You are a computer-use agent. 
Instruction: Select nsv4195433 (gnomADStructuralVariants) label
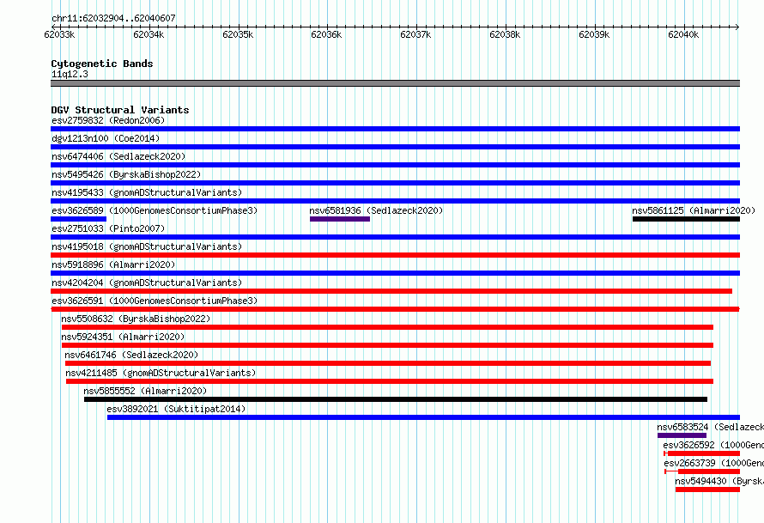tap(147, 192)
